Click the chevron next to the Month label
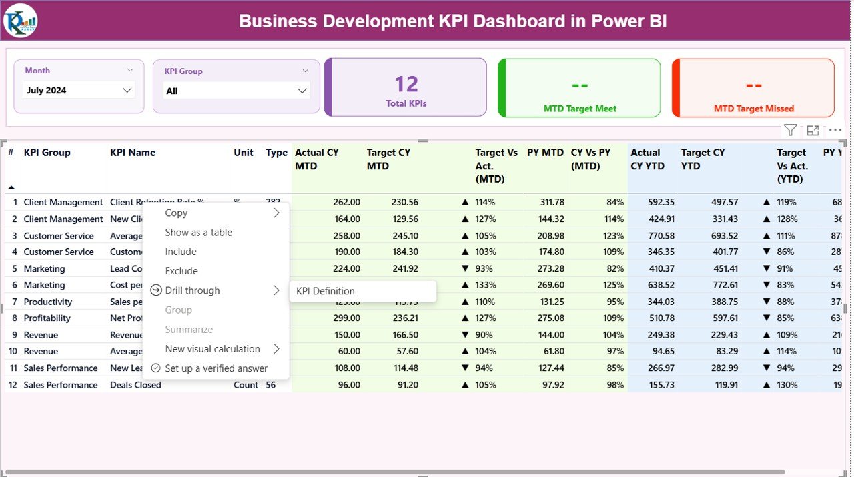 point(132,70)
